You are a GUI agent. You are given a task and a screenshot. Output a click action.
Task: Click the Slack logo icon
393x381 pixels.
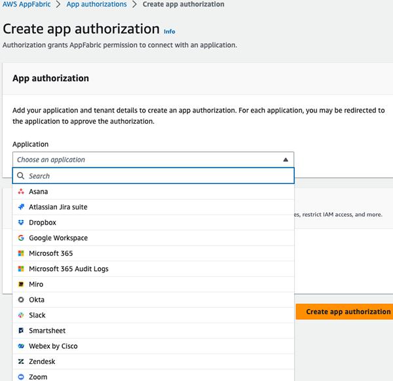coord(22,316)
